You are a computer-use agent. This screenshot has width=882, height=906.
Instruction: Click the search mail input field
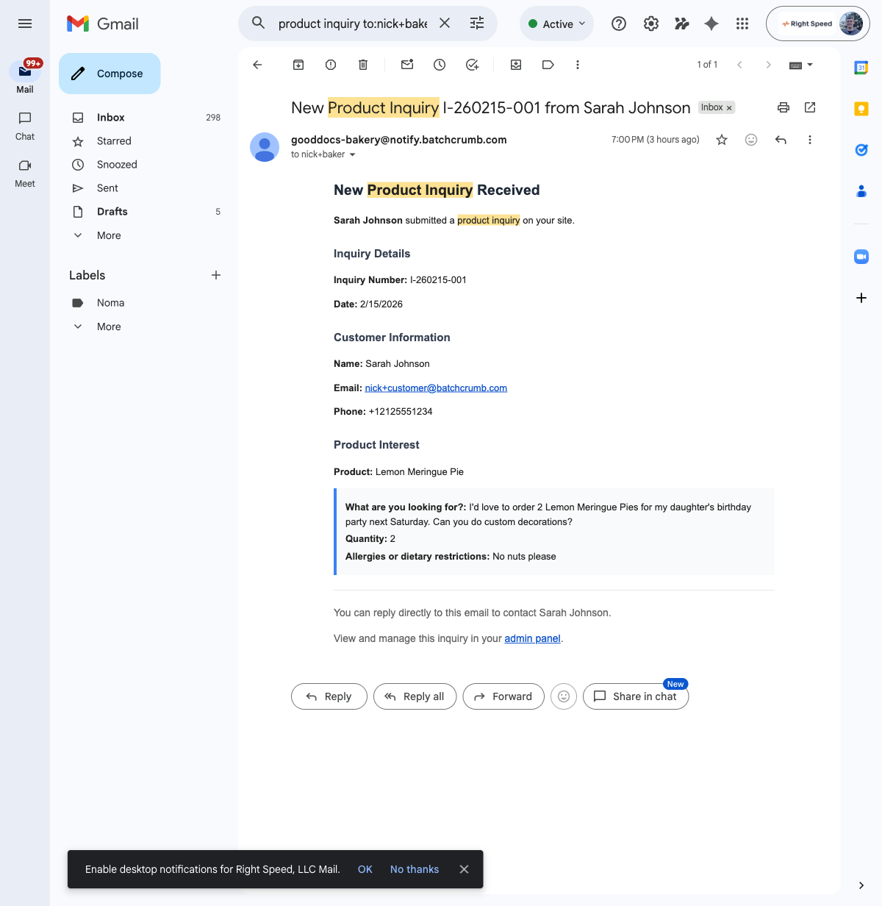(x=351, y=24)
